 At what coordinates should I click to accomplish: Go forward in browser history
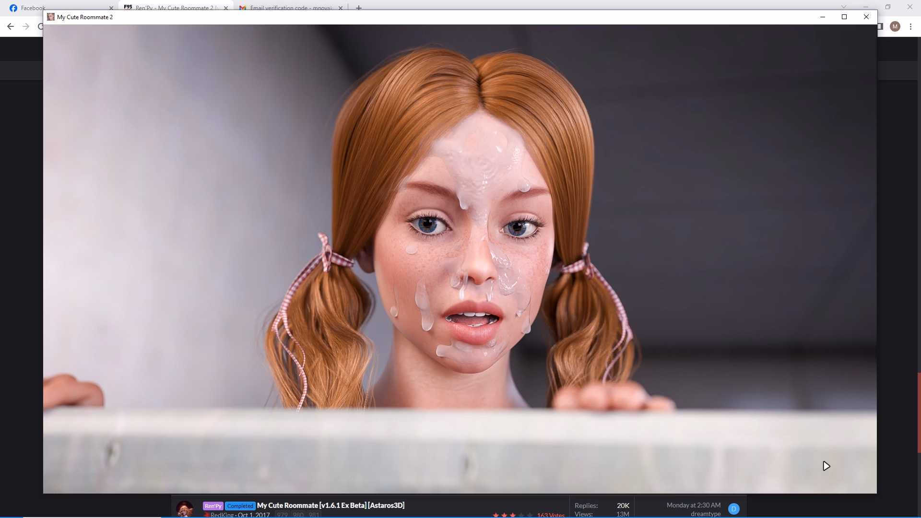(26, 26)
